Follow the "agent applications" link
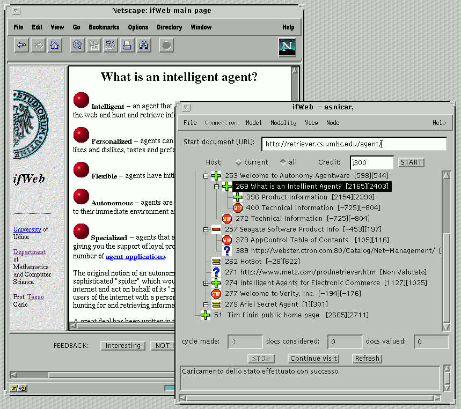This screenshot has width=461, height=409. [x=135, y=257]
